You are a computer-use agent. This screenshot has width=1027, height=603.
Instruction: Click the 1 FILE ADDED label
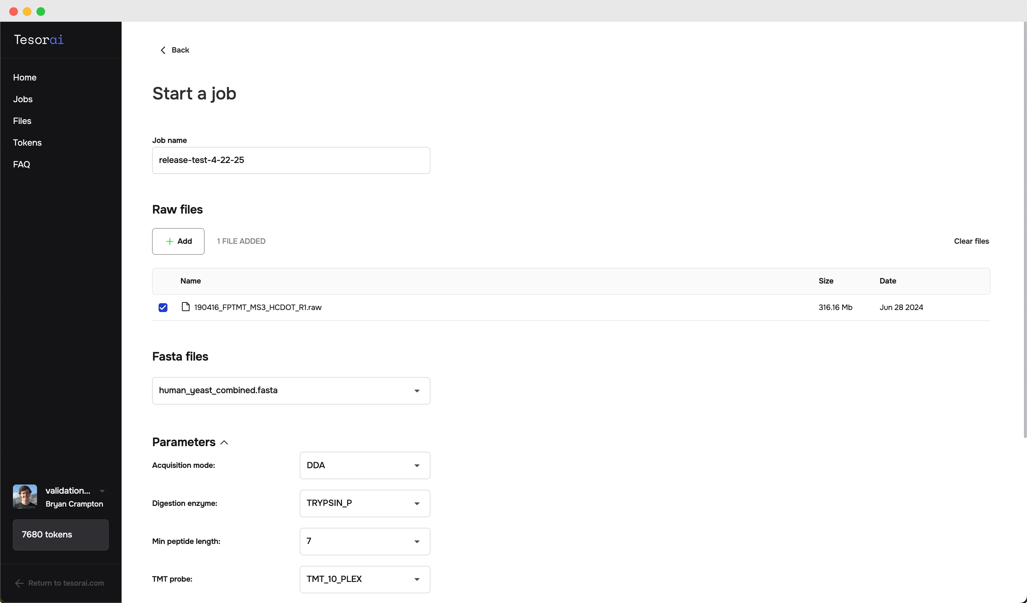(x=241, y=241)
